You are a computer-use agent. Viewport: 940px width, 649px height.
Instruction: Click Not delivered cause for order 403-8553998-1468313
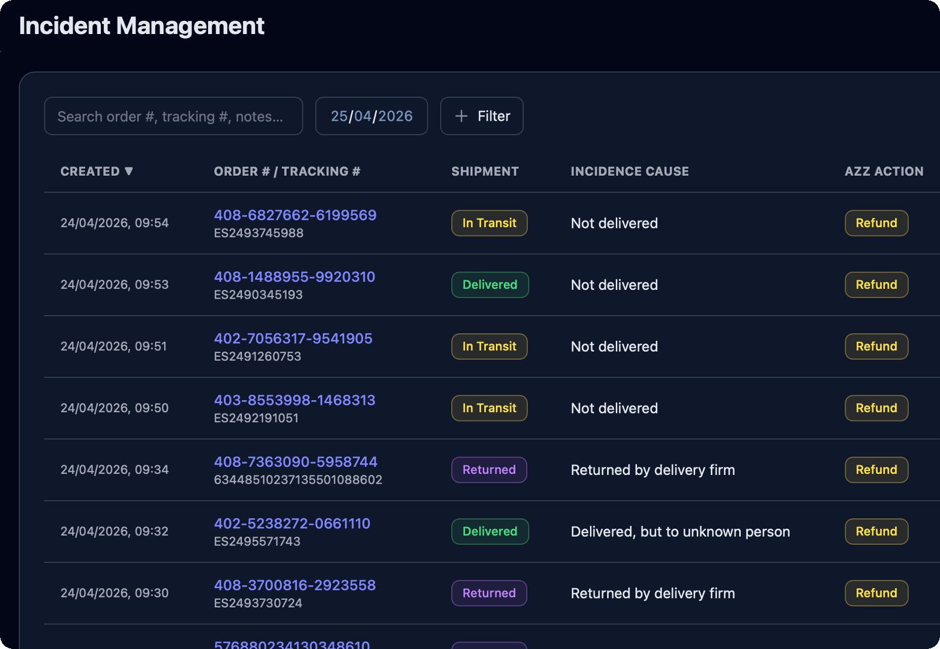click(614, 408)
